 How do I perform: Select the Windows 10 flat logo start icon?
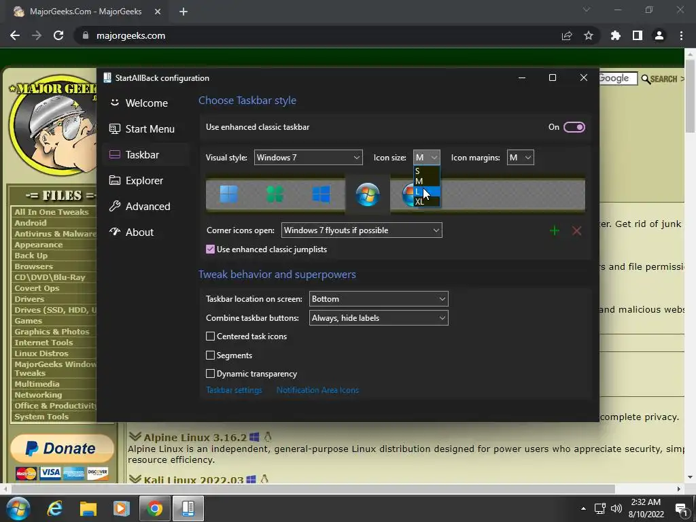tap(321, 194)
